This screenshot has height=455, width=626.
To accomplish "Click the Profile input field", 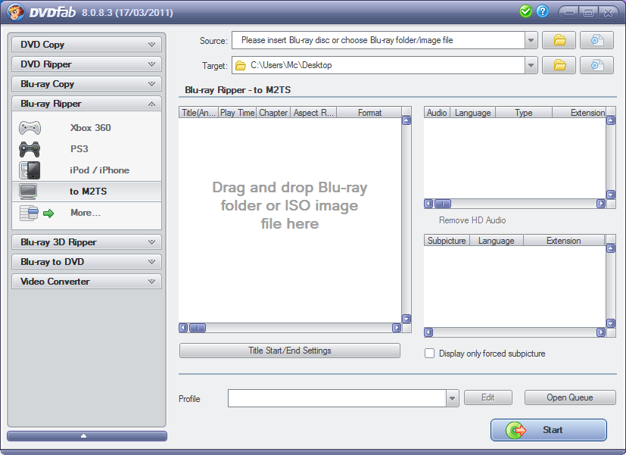I will click(x=337, y=398).
